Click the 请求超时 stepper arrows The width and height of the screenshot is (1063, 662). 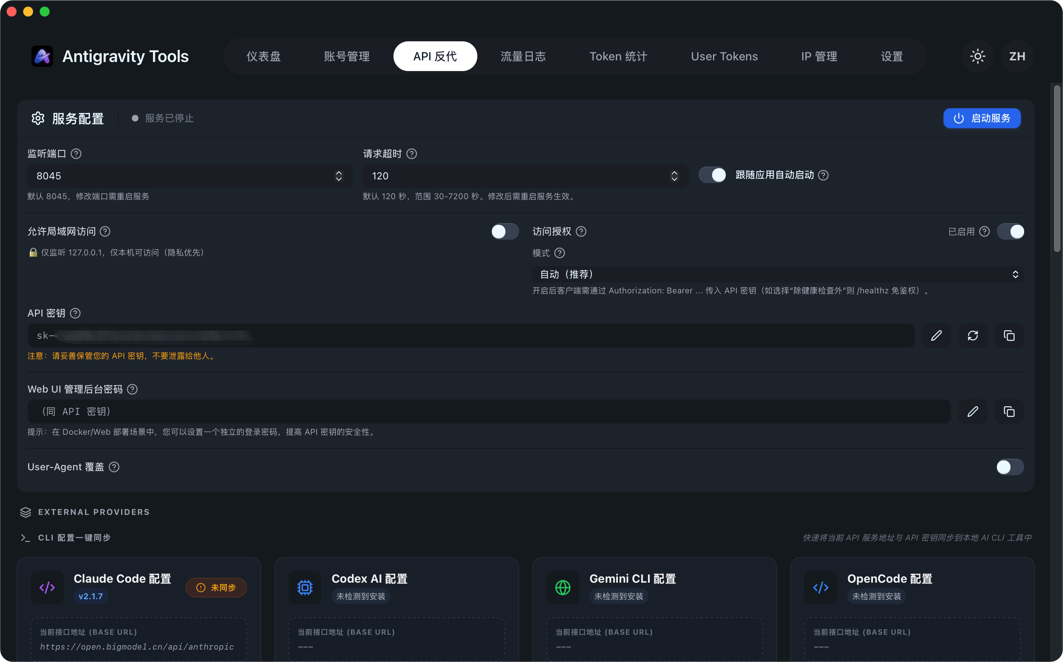(674, 176)
